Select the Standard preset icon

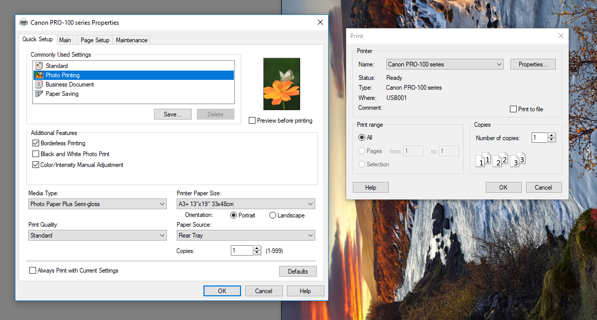[39, 66]
